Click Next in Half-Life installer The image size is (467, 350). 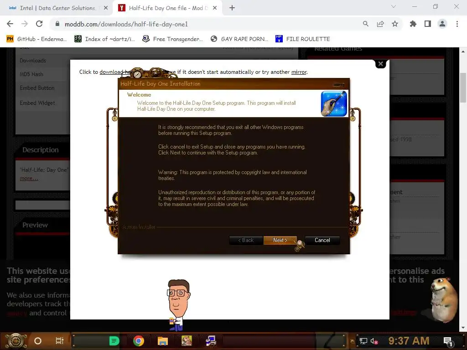click(280, 240)
